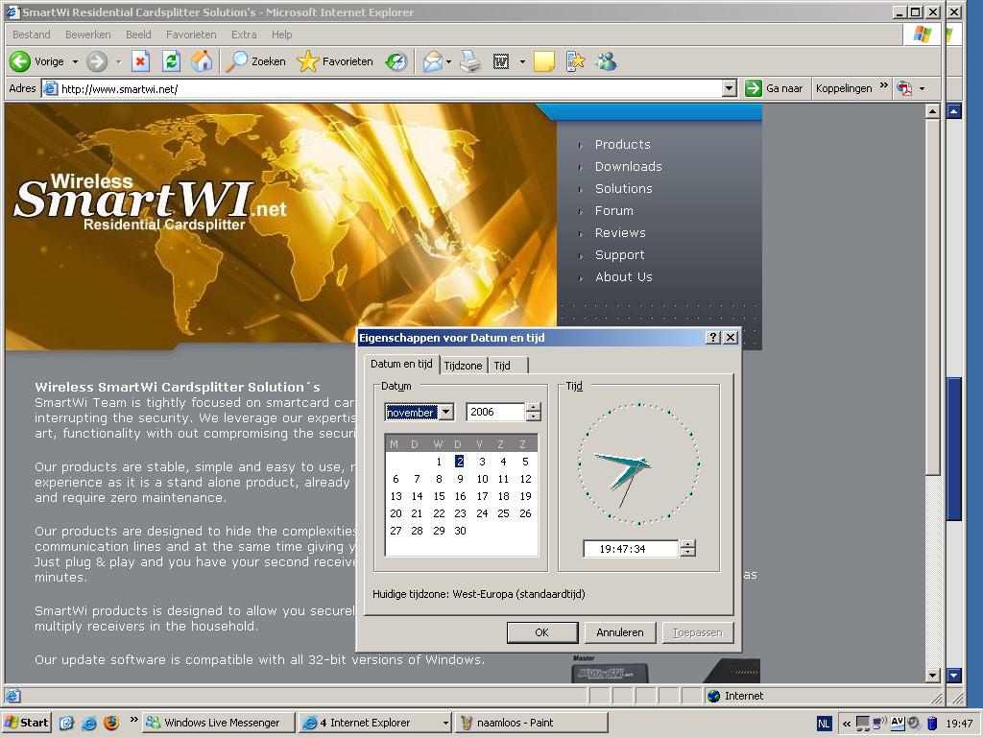
Task: Click the 19:47:34 time field
Action: (630, 548)
